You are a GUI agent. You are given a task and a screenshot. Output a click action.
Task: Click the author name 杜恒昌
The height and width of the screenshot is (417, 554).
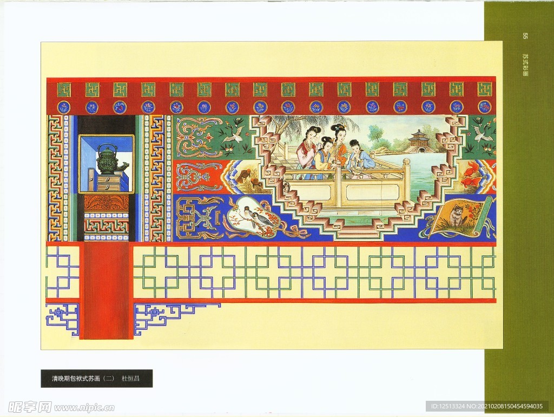click(x=131, y=379)
